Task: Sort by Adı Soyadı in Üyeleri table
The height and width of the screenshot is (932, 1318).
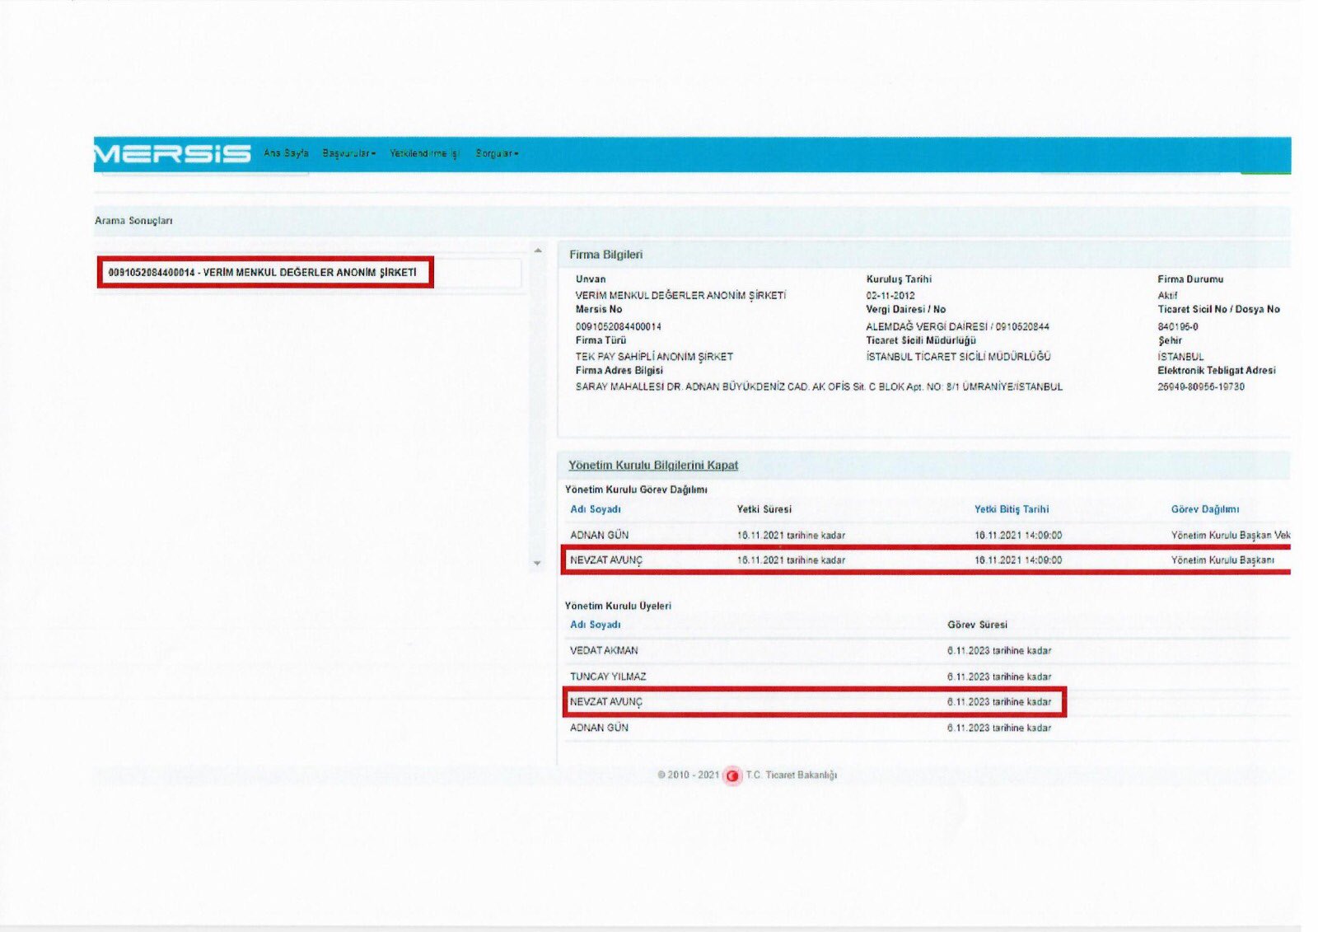Action: 596,625
